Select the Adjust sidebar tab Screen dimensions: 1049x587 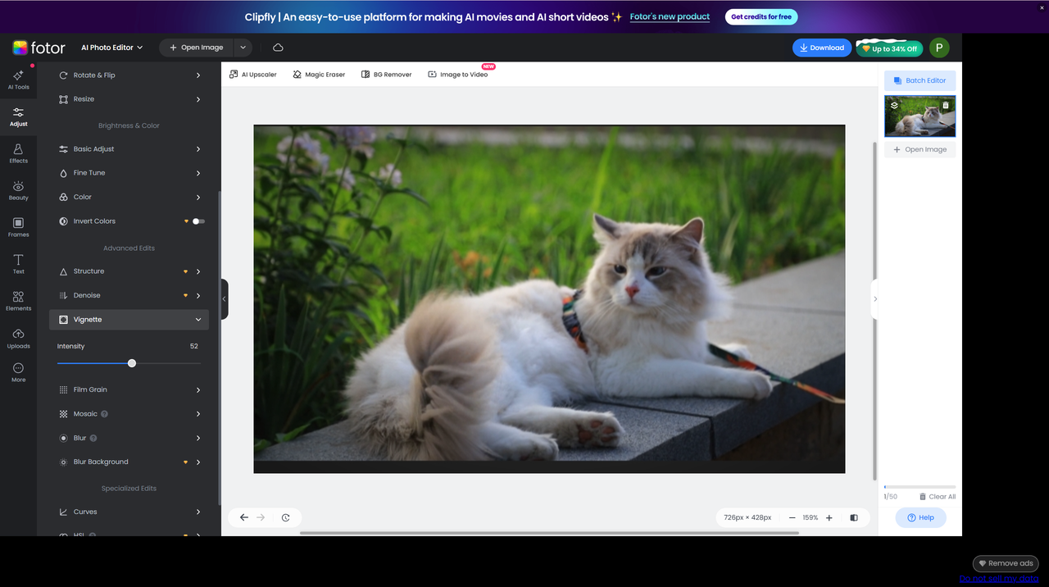coord(18,116)
